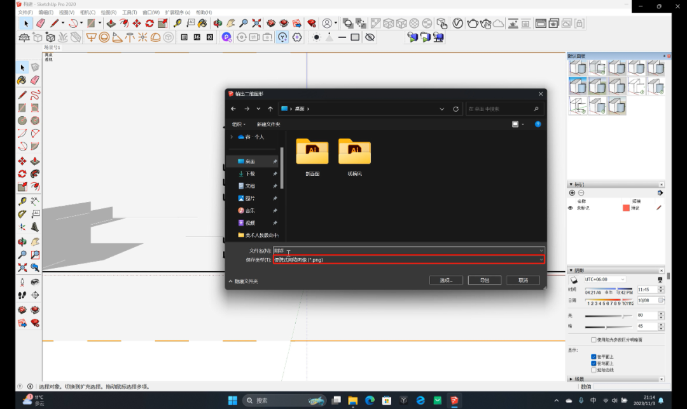This screenshot has width=687, height=409.
Task: Open the 3D Warehouse icon in top toolbar
Action: click(271, 23)
